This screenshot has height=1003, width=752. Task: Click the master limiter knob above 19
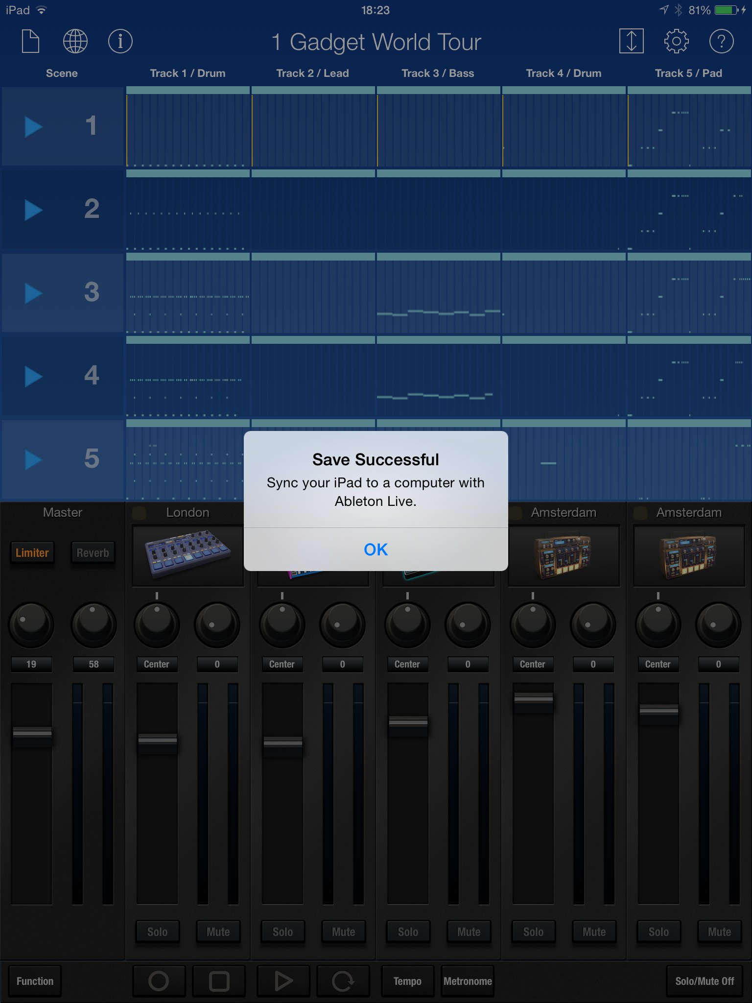point(31,624)
